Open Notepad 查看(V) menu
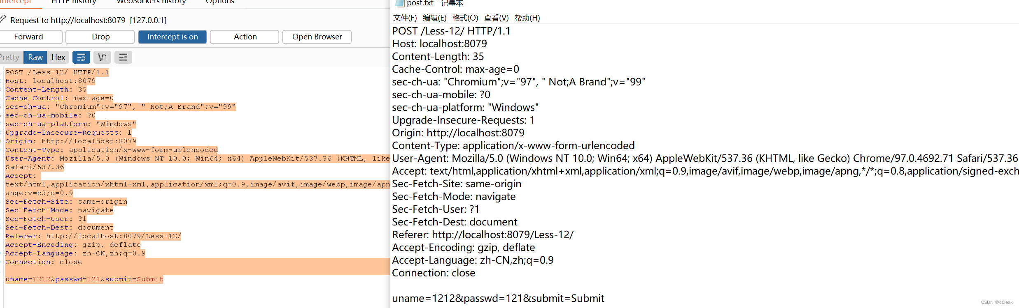 (x=496, y=18)
